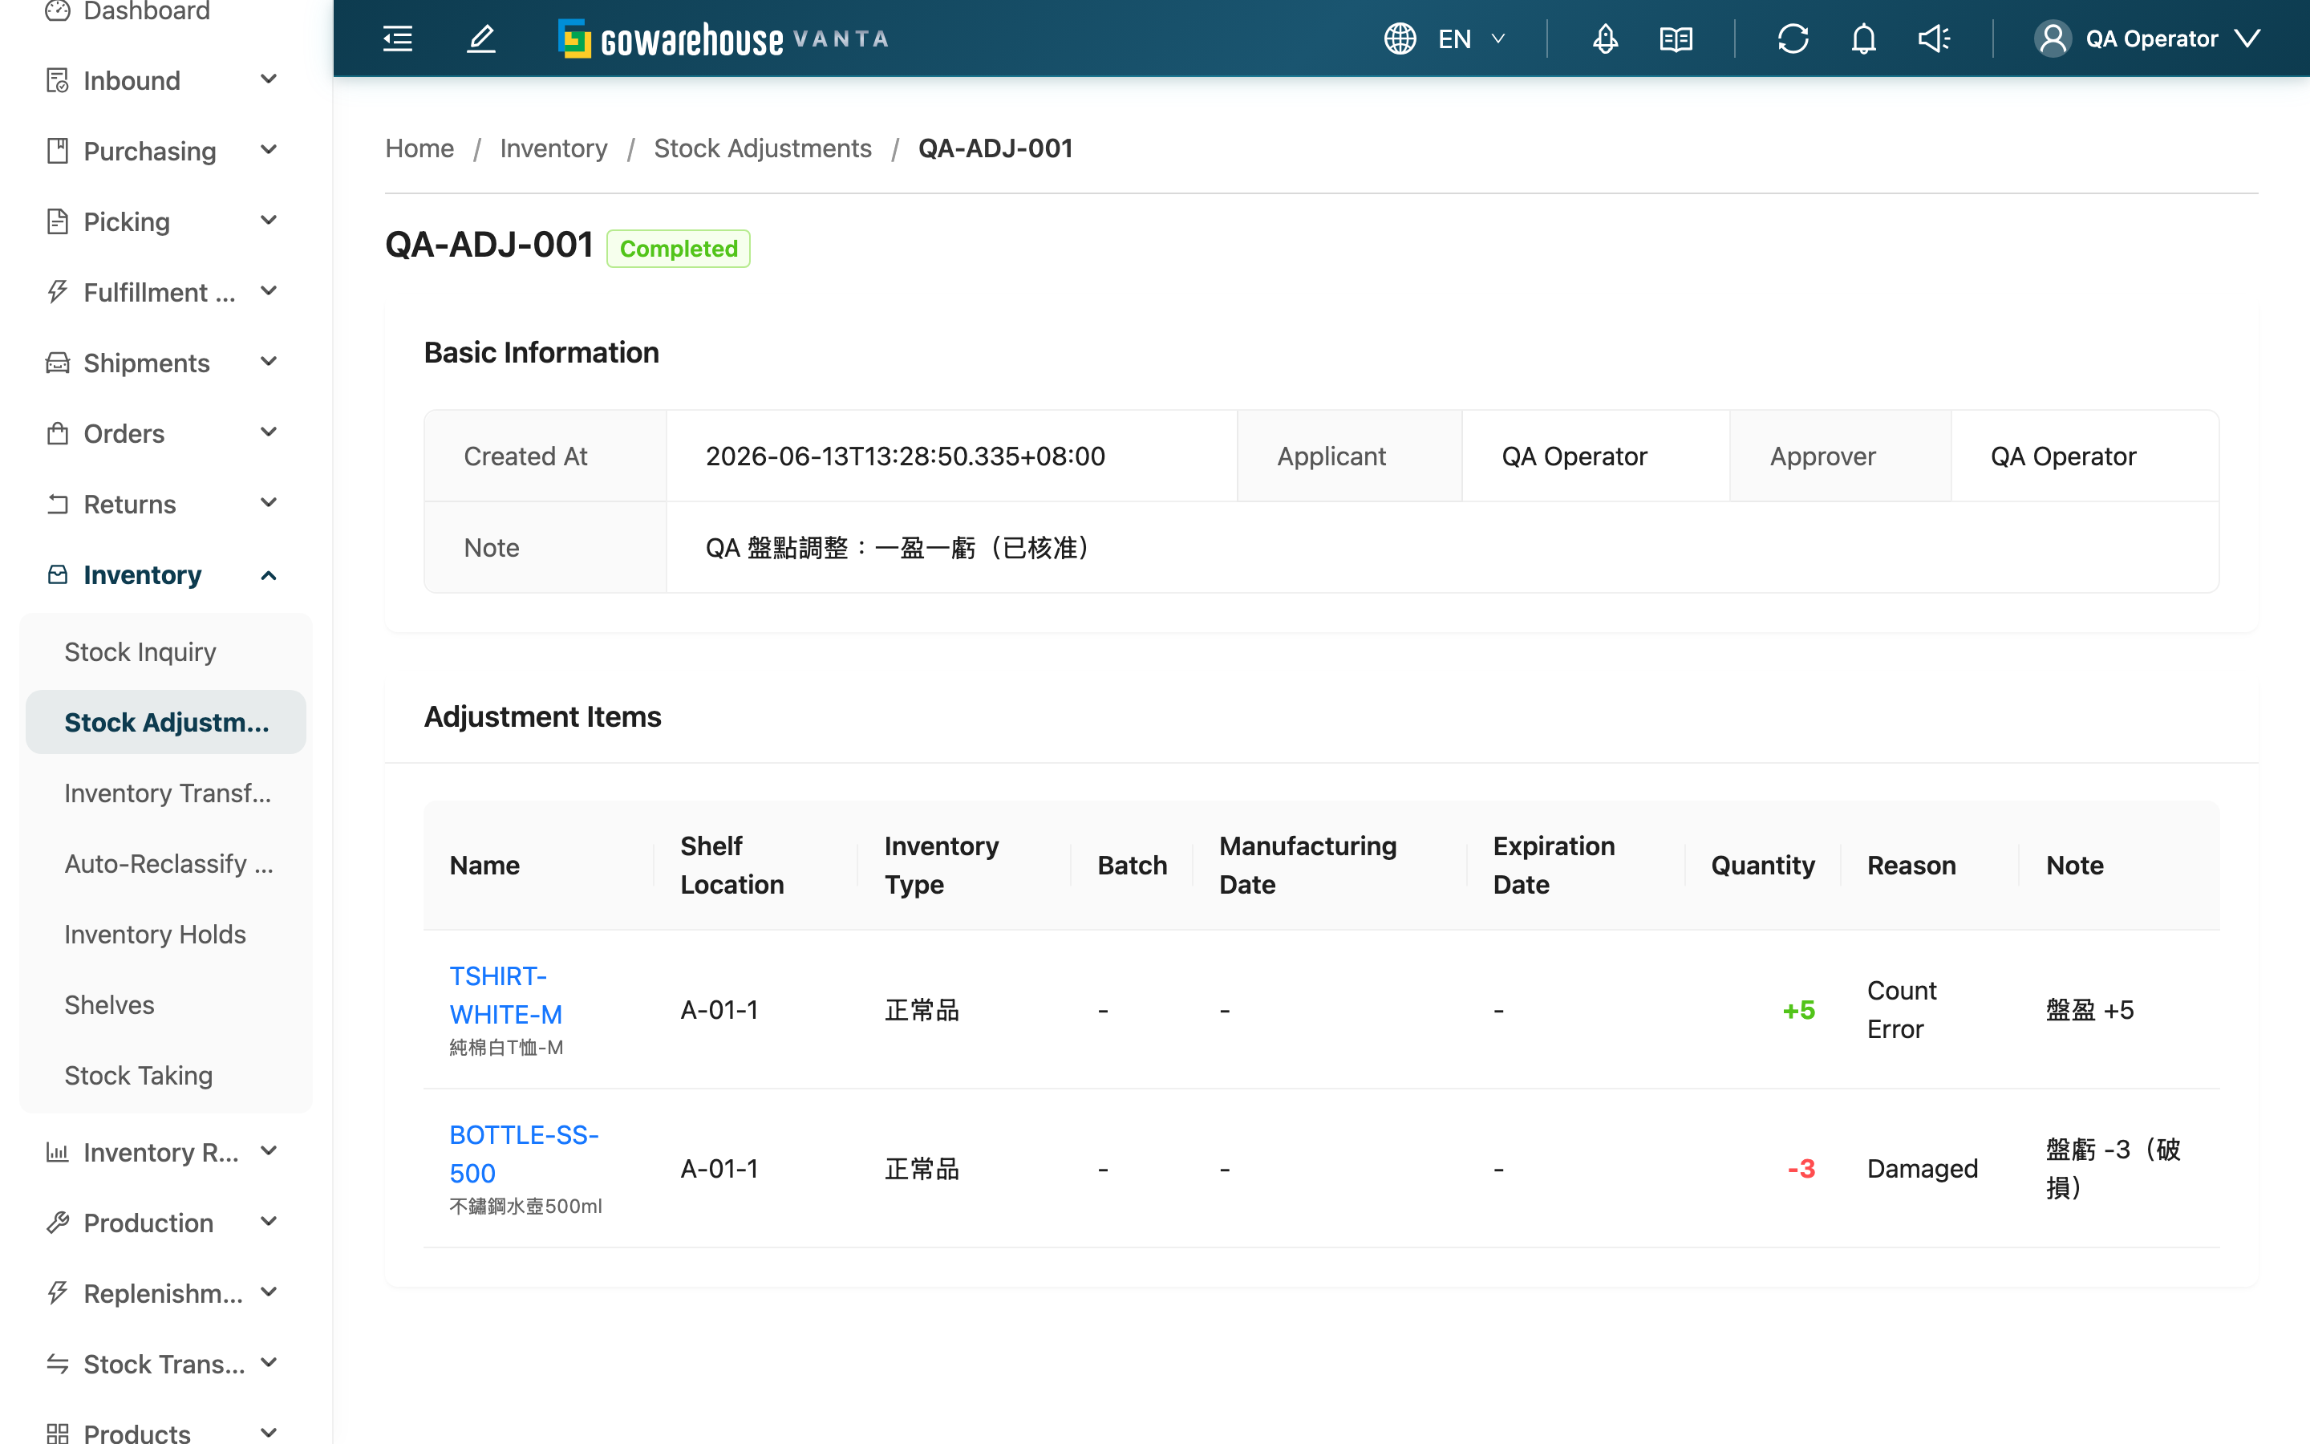Click the -3 quantity value

(x=1800, y=1169)
